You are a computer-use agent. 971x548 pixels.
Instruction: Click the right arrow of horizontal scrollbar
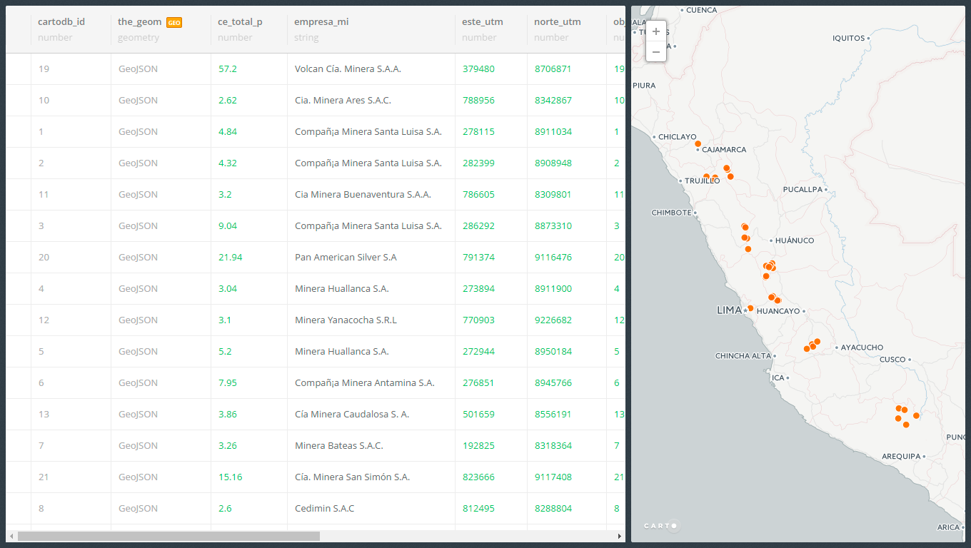pyautogui.click(x=620, y=536)
